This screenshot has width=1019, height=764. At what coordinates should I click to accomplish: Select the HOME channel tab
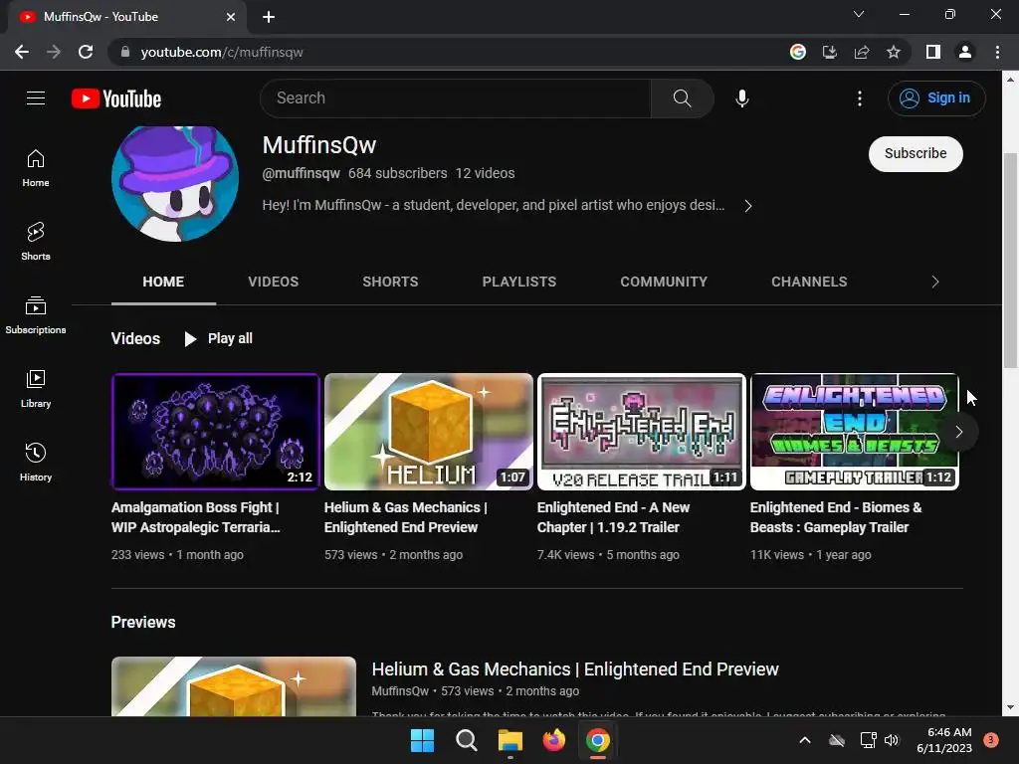point(163,282)
